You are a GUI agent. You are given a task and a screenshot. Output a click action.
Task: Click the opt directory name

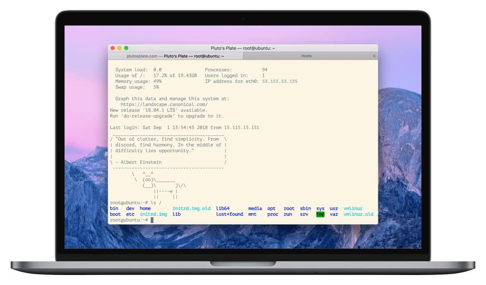coord(271,209)
